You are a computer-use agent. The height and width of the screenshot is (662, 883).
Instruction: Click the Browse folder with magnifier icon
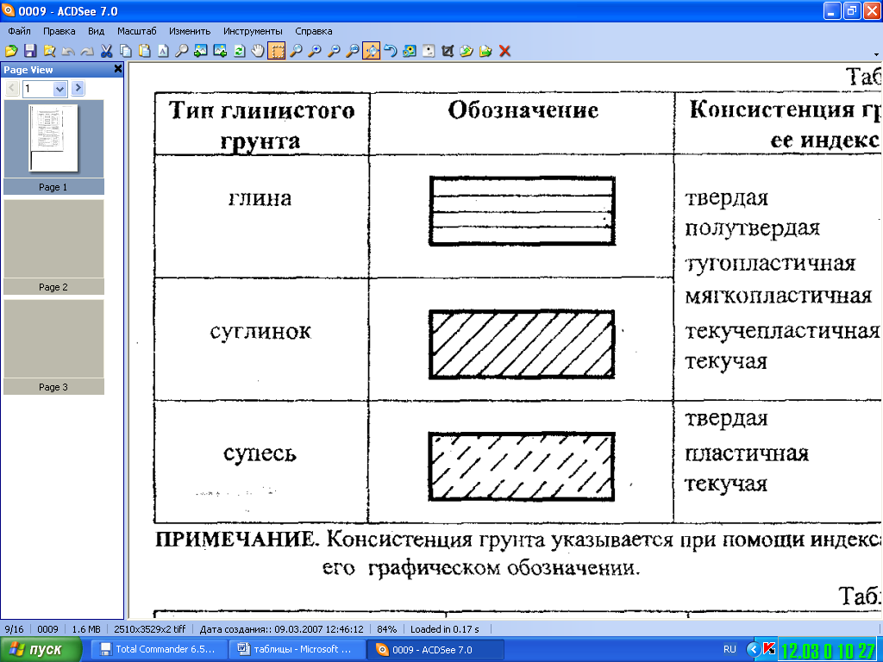[49, 51]
